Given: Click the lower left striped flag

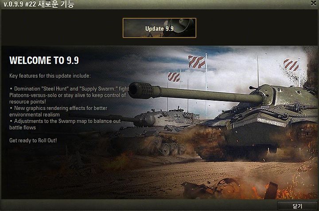Looking at the screenshot, I should point(174,77).
